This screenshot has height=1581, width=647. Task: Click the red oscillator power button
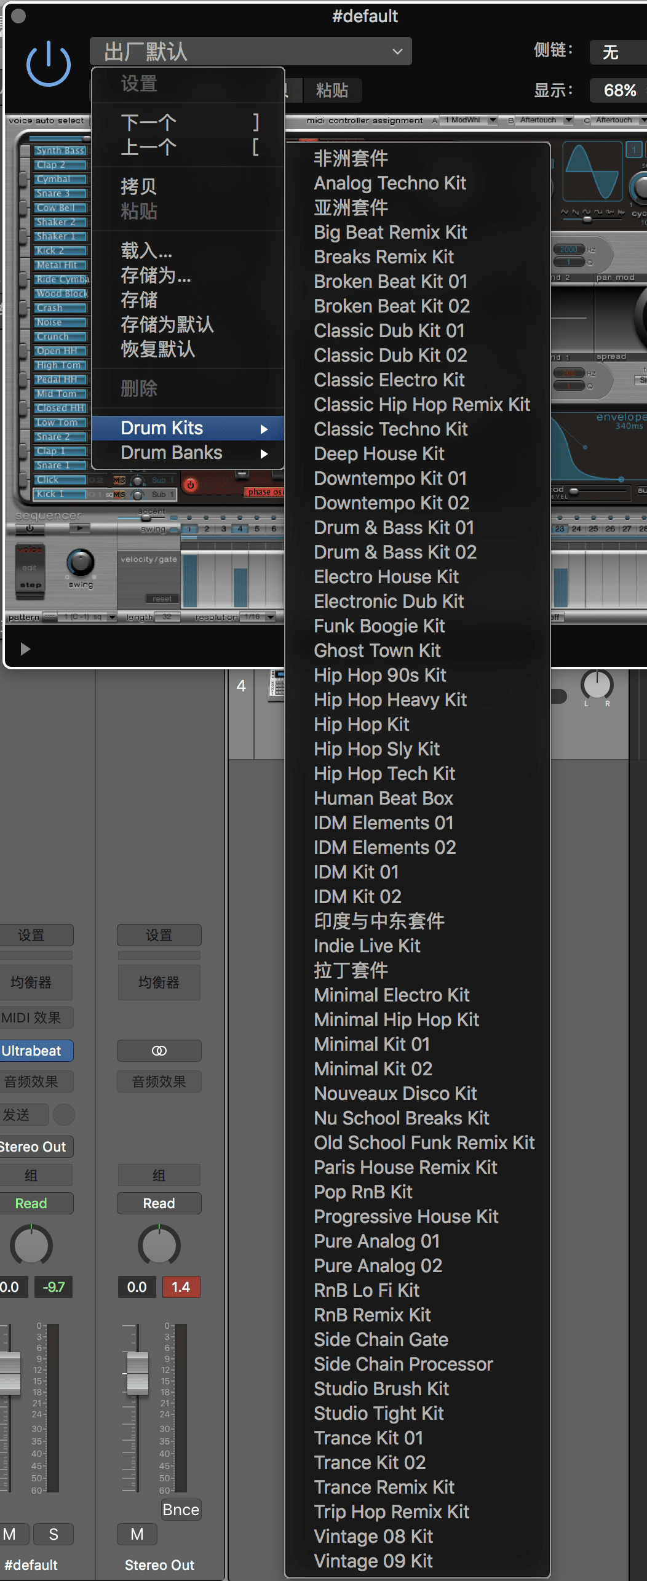[191, 485]
